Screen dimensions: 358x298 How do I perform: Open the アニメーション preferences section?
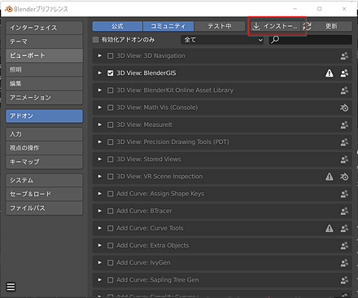[x=44, y=98]
